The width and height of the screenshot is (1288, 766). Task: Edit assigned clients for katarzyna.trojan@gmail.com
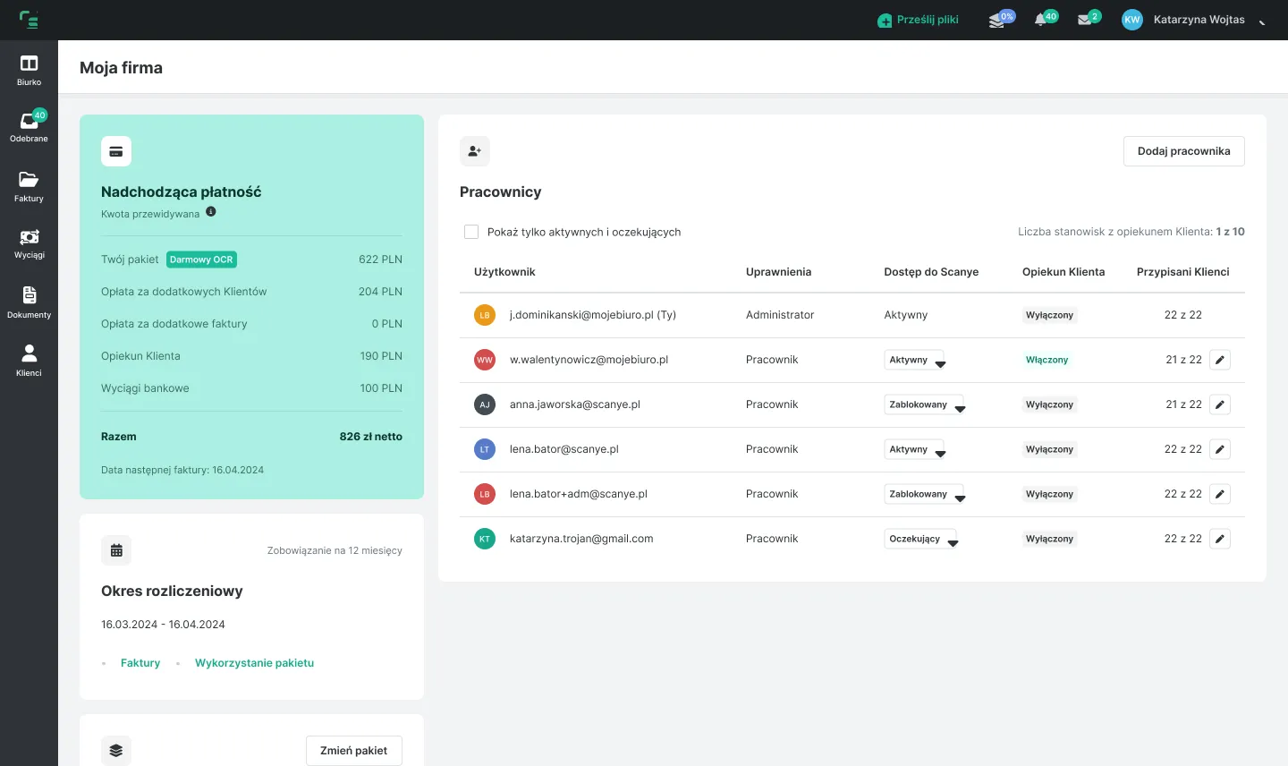(1220, 539)
